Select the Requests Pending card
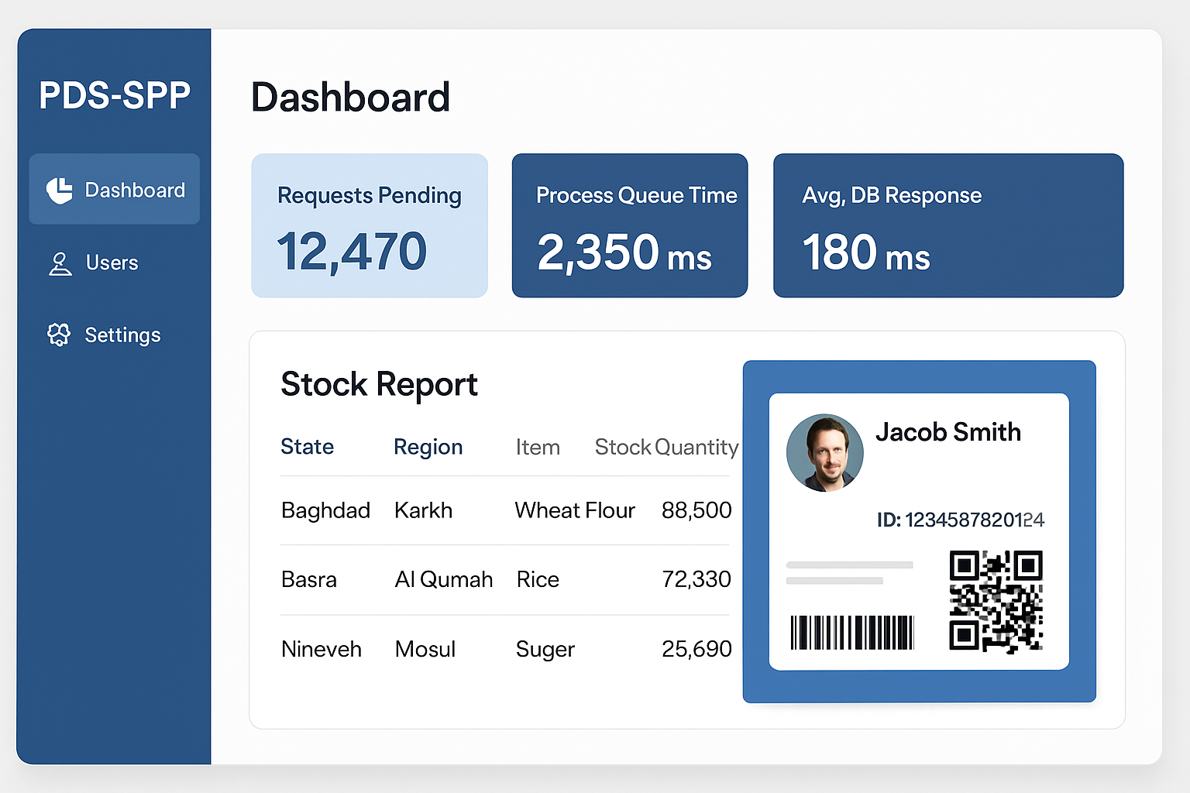 370,225
